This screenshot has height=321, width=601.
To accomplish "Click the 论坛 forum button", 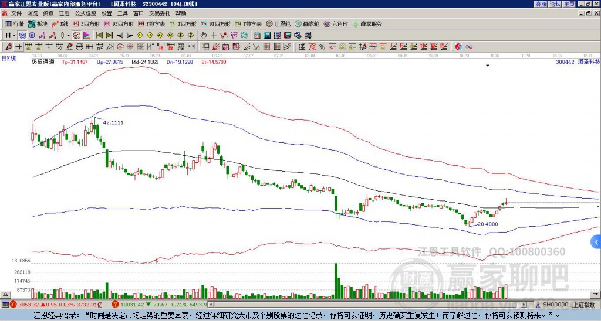I will 555,4.
